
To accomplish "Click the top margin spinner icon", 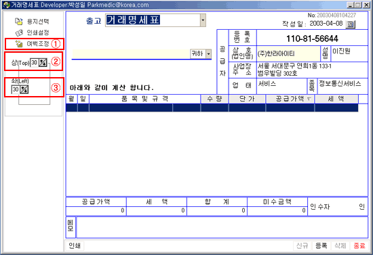I will tap(43, 63).
